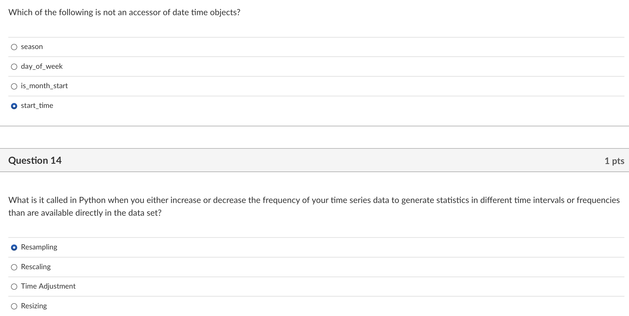Select the 'Resizing' radio button
Viewport: 629px width, 316px height.
coord(14,306)
